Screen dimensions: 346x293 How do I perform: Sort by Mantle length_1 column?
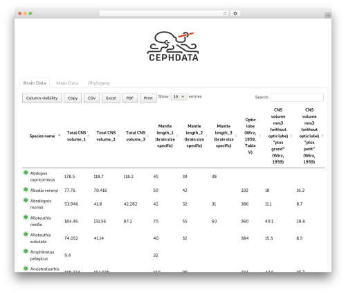165,136
